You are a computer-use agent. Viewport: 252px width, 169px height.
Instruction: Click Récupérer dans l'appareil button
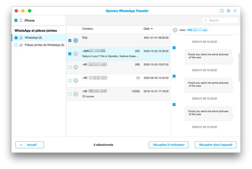click(x=215, y=145)
